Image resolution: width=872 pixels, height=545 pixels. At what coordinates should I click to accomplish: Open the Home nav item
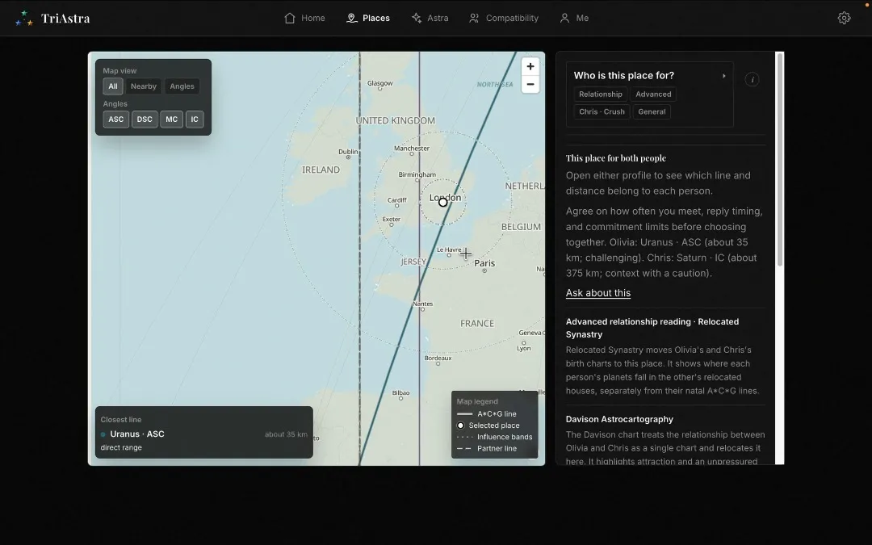coord(304,18)
